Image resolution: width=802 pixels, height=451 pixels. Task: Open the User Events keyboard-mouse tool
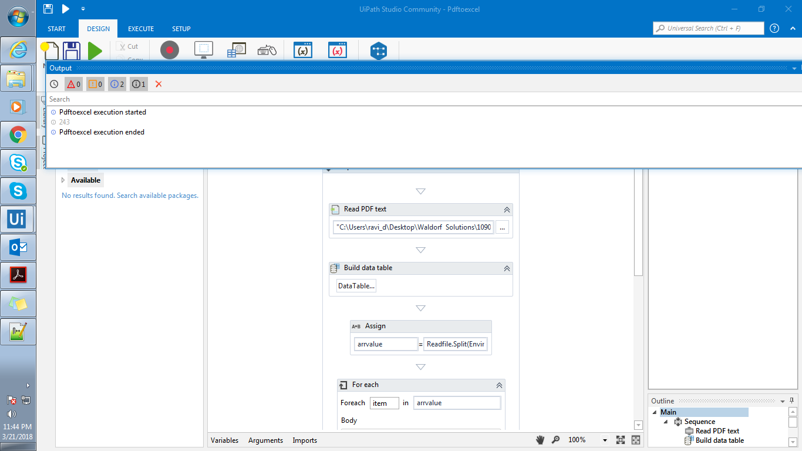(267, 51)
